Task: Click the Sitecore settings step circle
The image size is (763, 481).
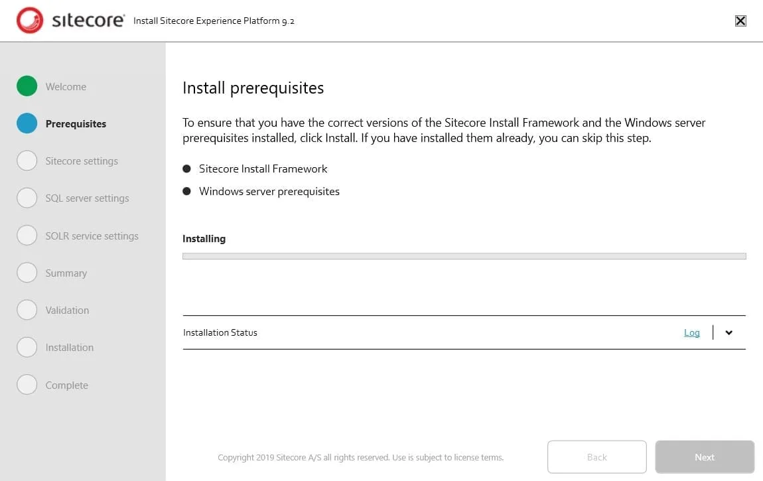Action: point(27,161)
